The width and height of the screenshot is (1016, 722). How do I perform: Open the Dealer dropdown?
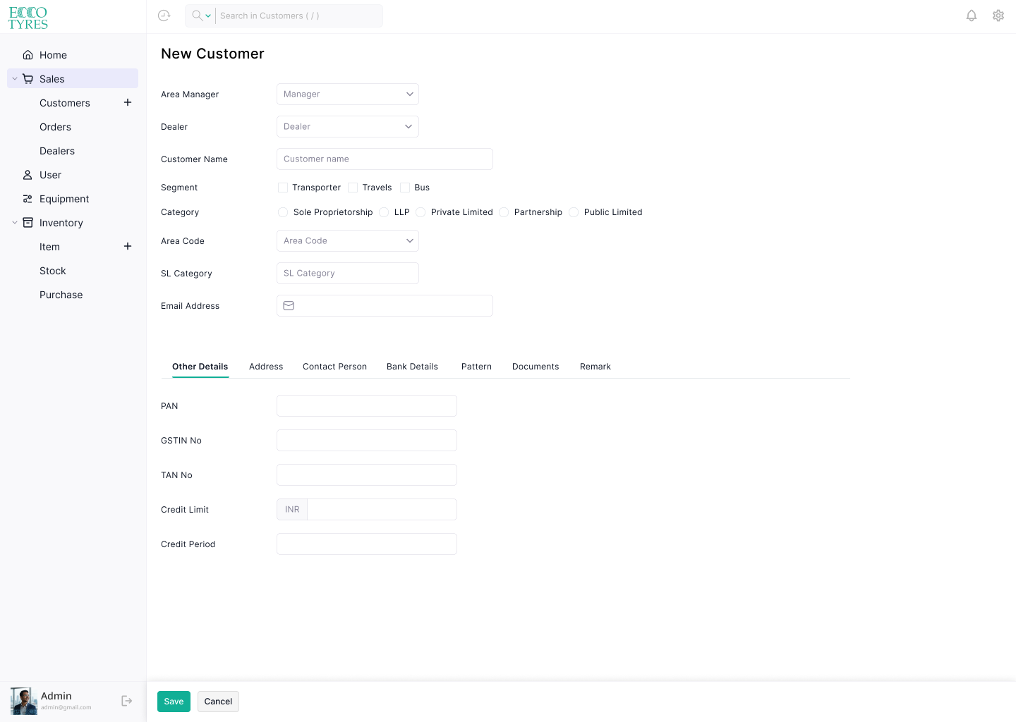tap(348, 127)
